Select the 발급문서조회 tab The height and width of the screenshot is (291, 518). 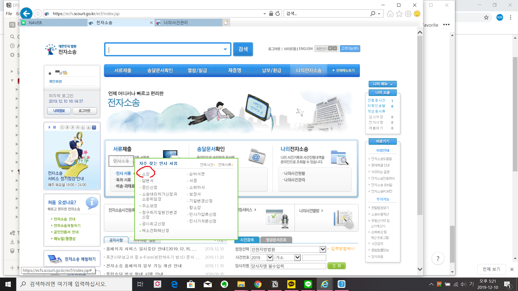pyautogui.click(x=276, y=240)
